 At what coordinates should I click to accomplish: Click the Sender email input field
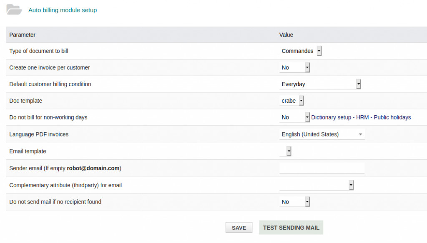point(322,168)
